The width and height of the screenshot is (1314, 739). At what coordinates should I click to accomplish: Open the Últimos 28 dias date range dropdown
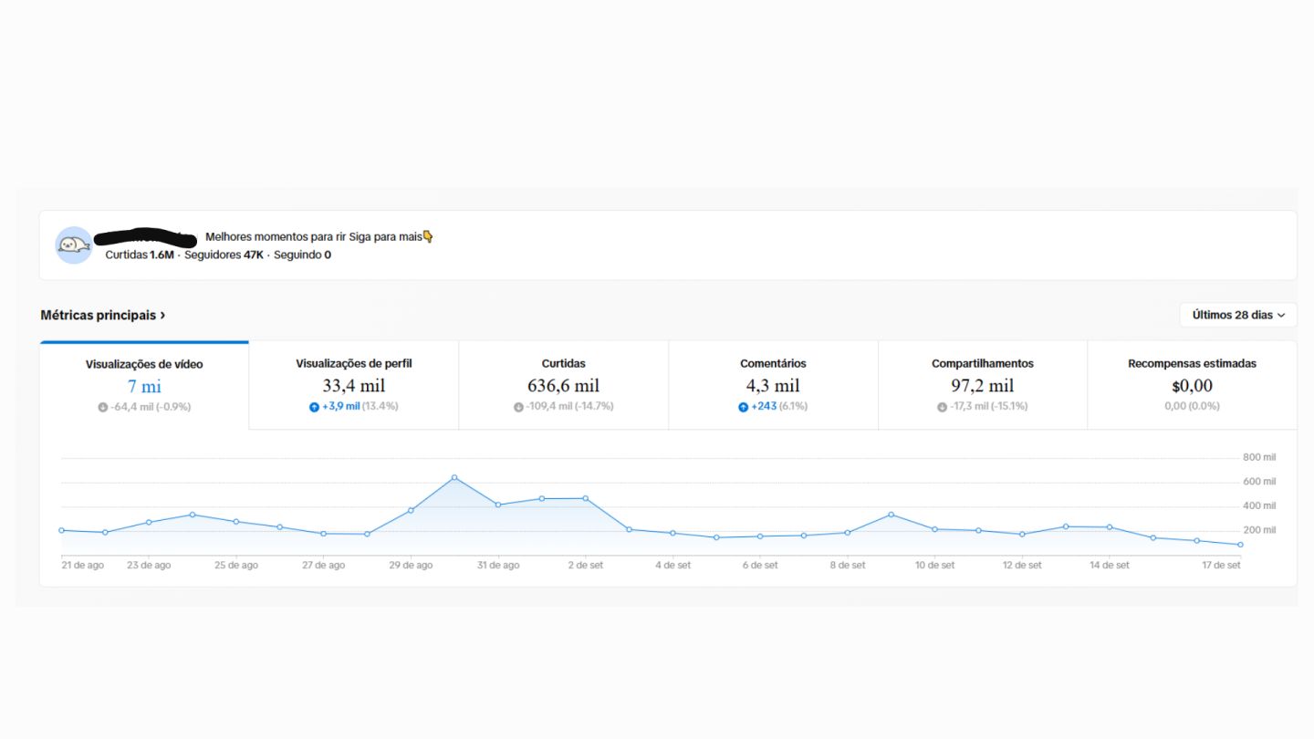click(x=1238, y=315)
